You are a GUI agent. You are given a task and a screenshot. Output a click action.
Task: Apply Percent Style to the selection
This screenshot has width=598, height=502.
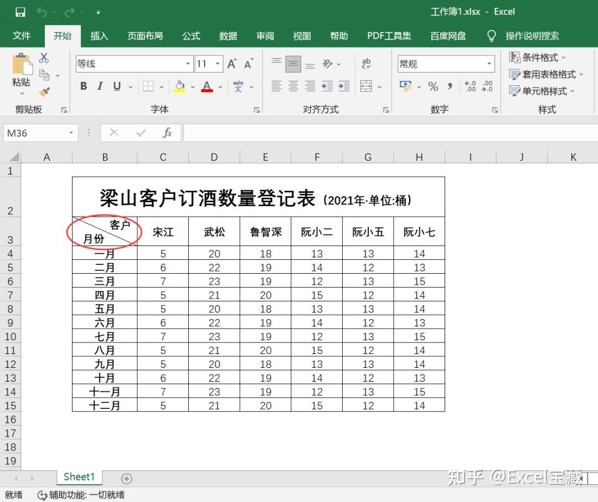[x=434, y=86]
